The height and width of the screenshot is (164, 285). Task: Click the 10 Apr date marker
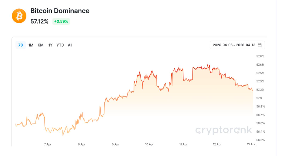pos(149,144)
